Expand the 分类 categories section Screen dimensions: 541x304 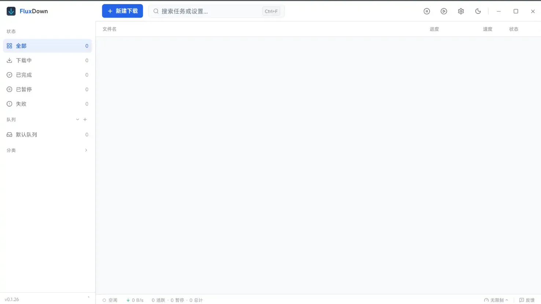[x=86, y=150]
